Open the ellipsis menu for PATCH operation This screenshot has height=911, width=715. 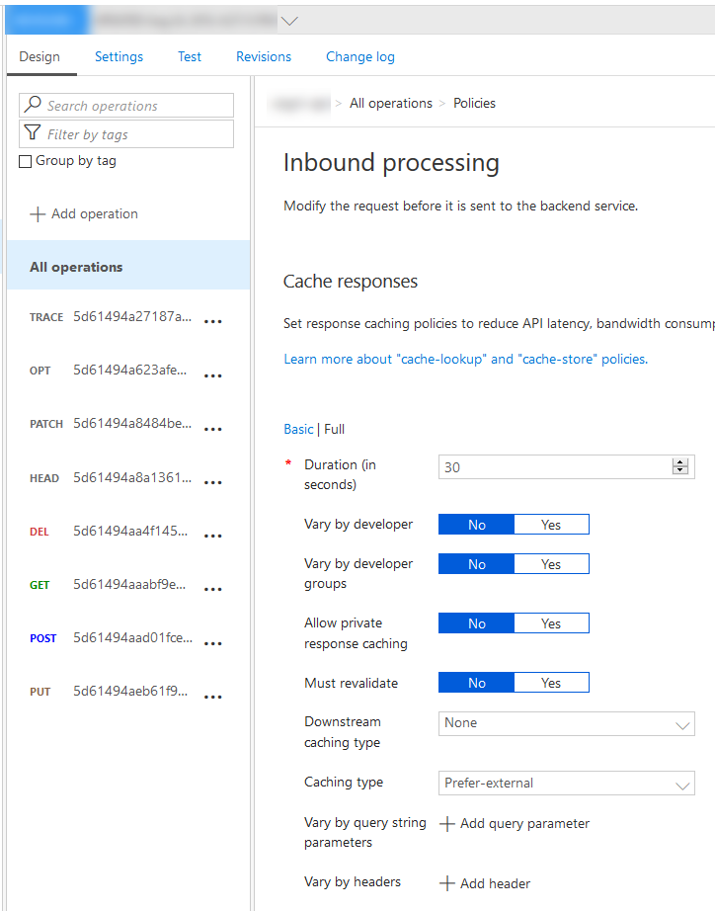(212, 429)
